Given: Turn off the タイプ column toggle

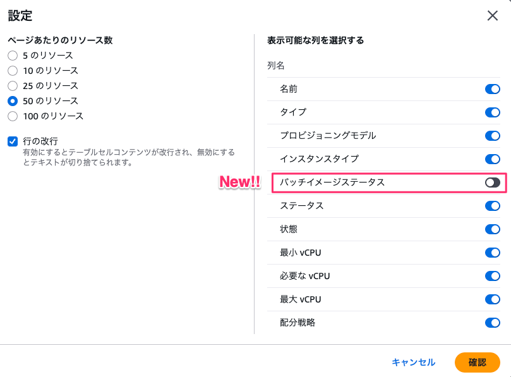Looking at the screenshot, I should (x=492, y=112).
